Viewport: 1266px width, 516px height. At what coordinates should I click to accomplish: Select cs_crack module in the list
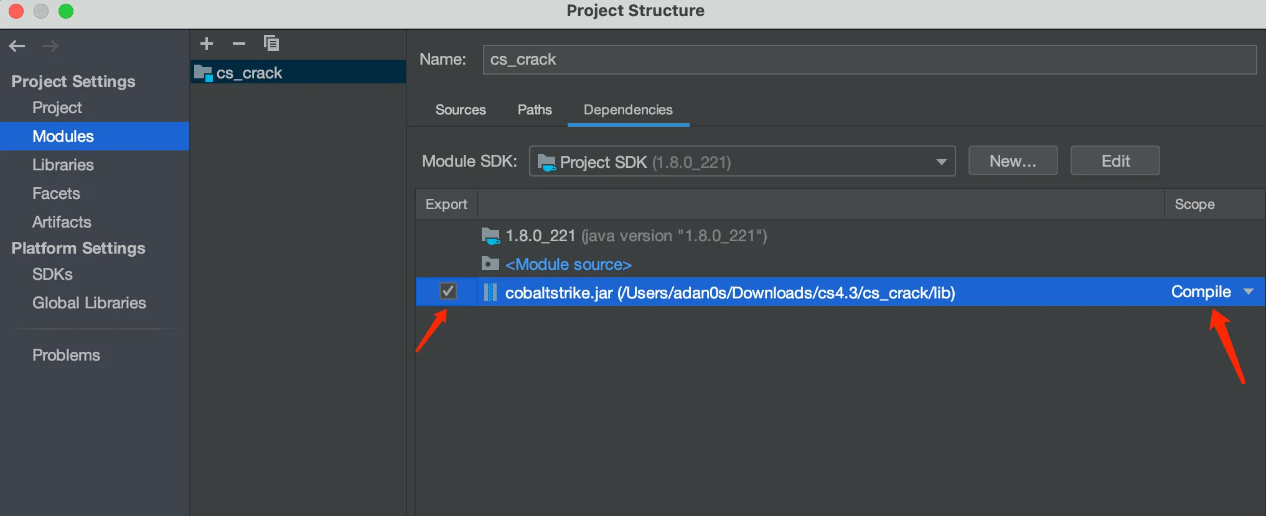pyautogui.click(x=298, y=73)
